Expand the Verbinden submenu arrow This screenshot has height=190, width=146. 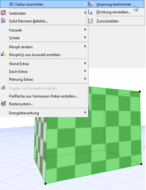point(85,12)
